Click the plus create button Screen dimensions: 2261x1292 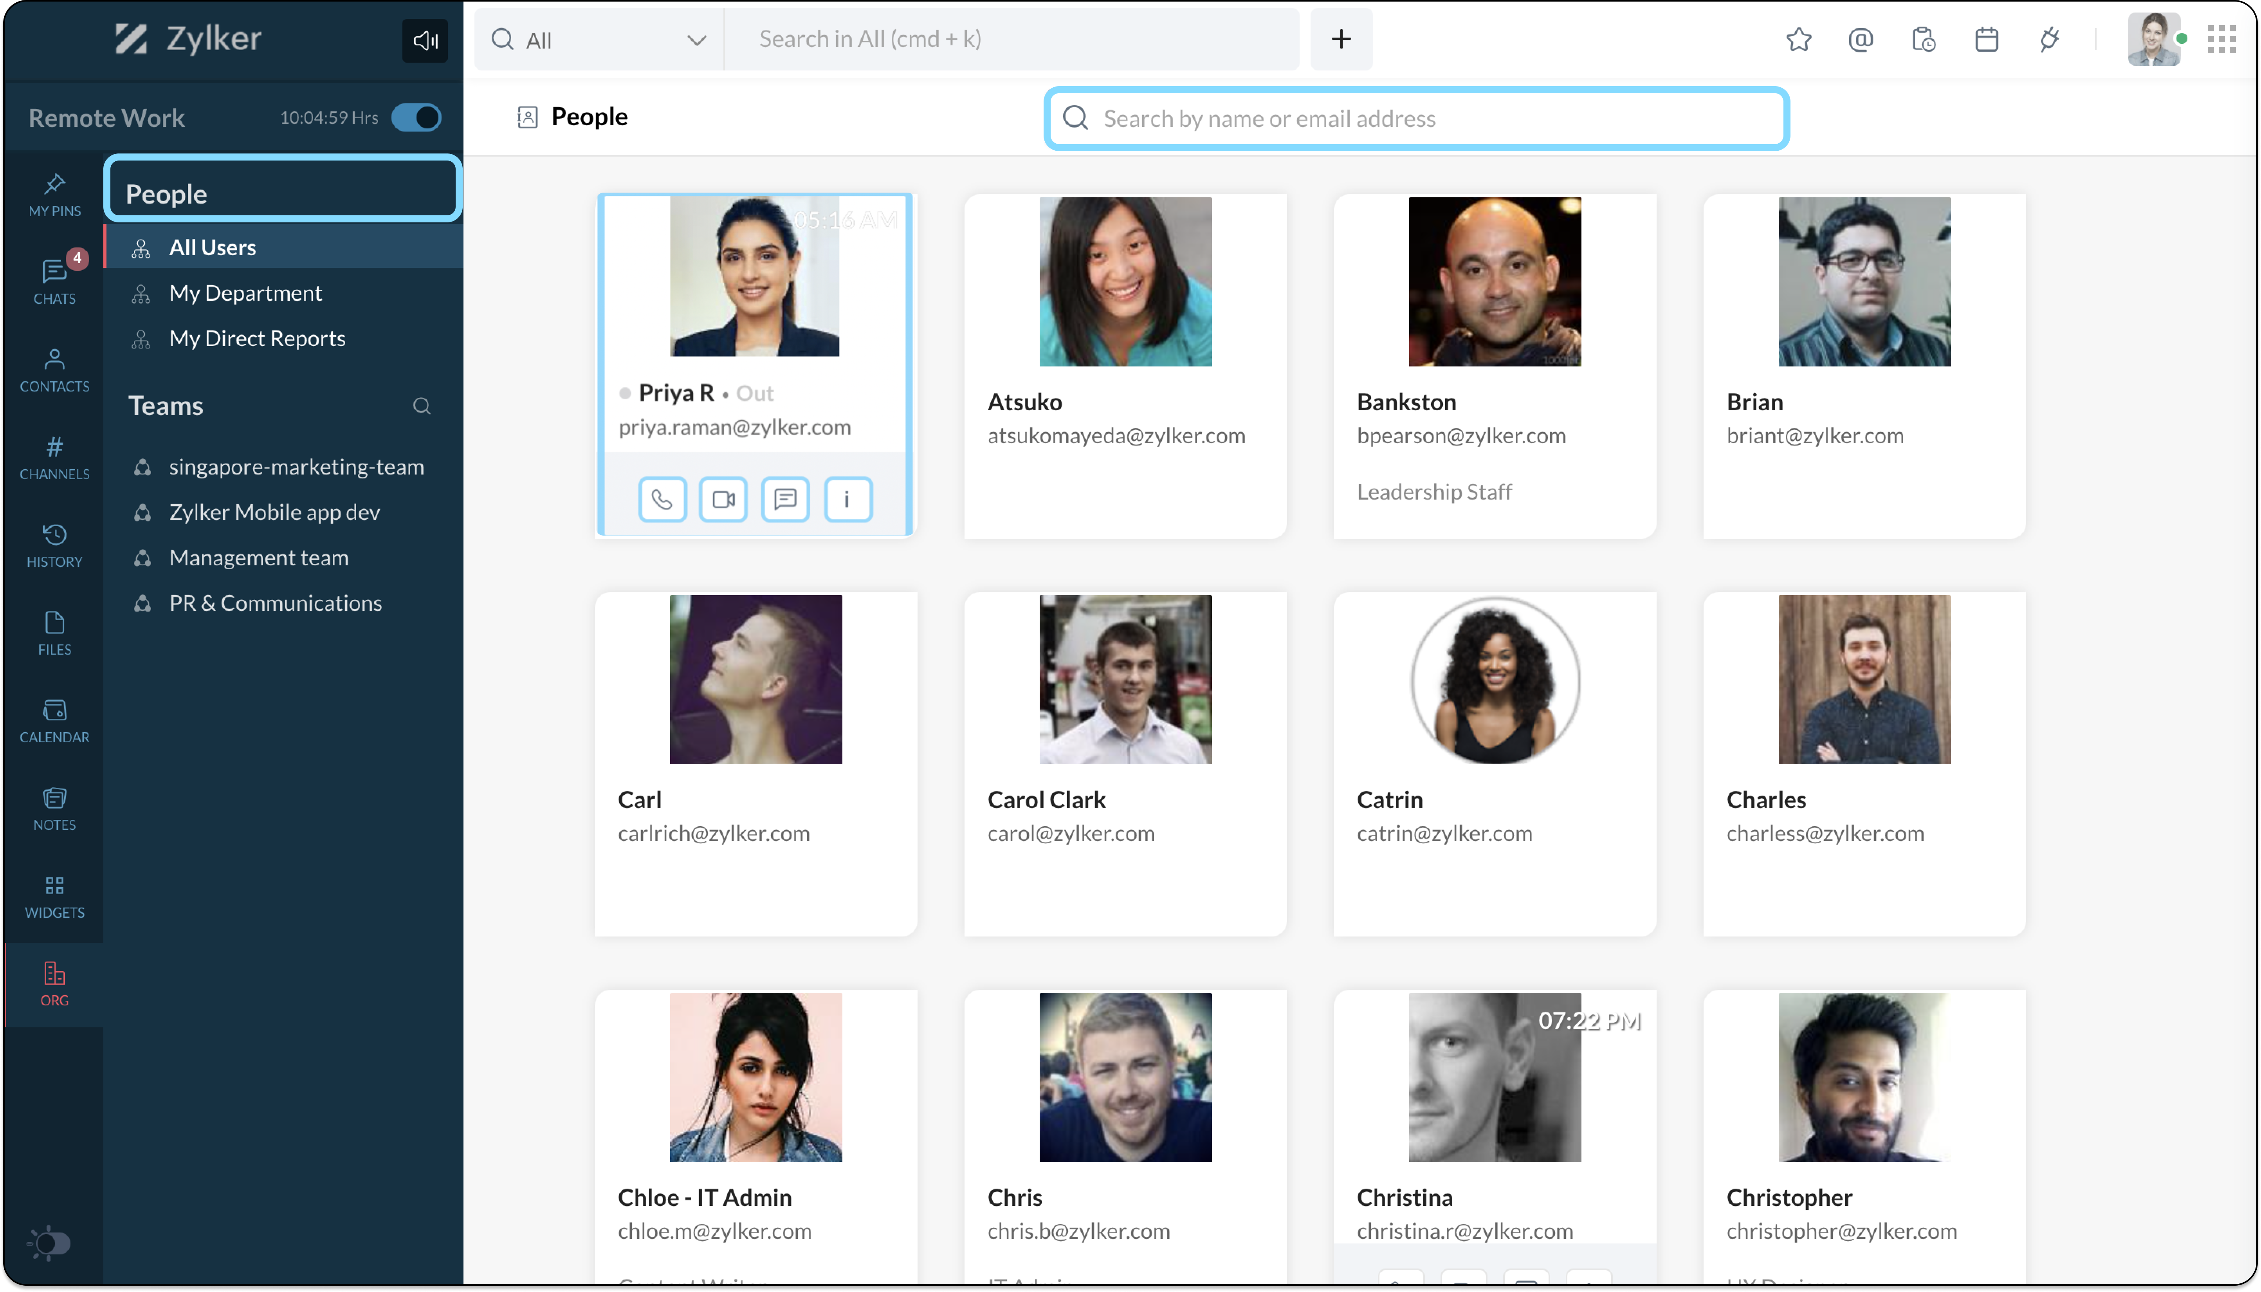point(1341,40)
